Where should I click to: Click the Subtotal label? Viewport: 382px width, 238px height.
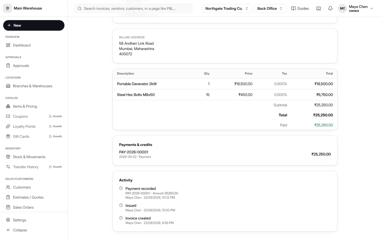click(280, 105)
